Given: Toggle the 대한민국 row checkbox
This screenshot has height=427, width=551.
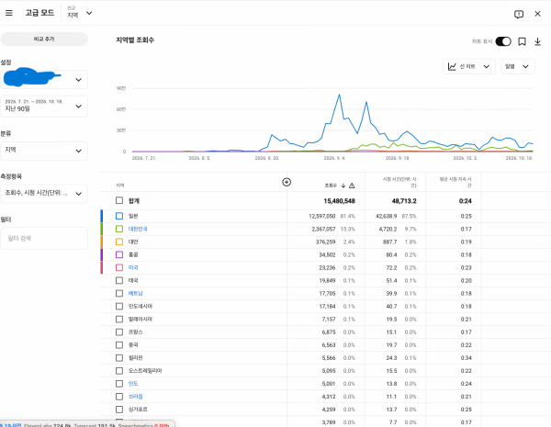Looking at the screenshot, I should [119, 229].
